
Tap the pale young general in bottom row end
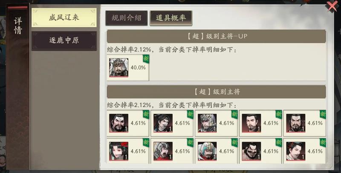[296, 151]
